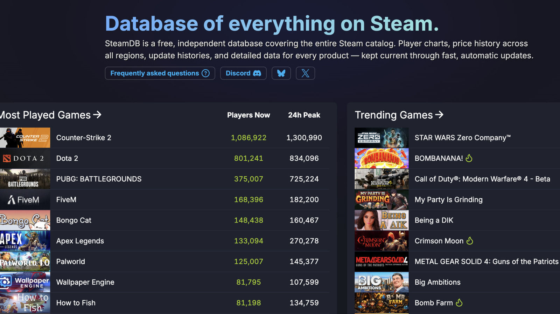Image resolution: width=560 pixels, height=314 pixels.
Task: Open Frequently asked questions
Action: pyautogui.click(x=160, y=73)
